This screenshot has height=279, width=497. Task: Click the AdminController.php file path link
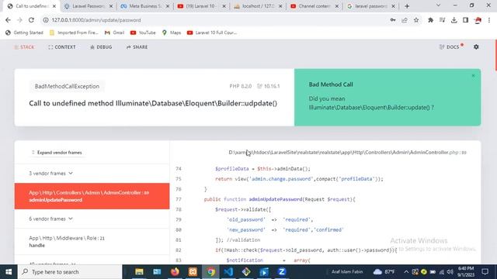tap(347, 153)
